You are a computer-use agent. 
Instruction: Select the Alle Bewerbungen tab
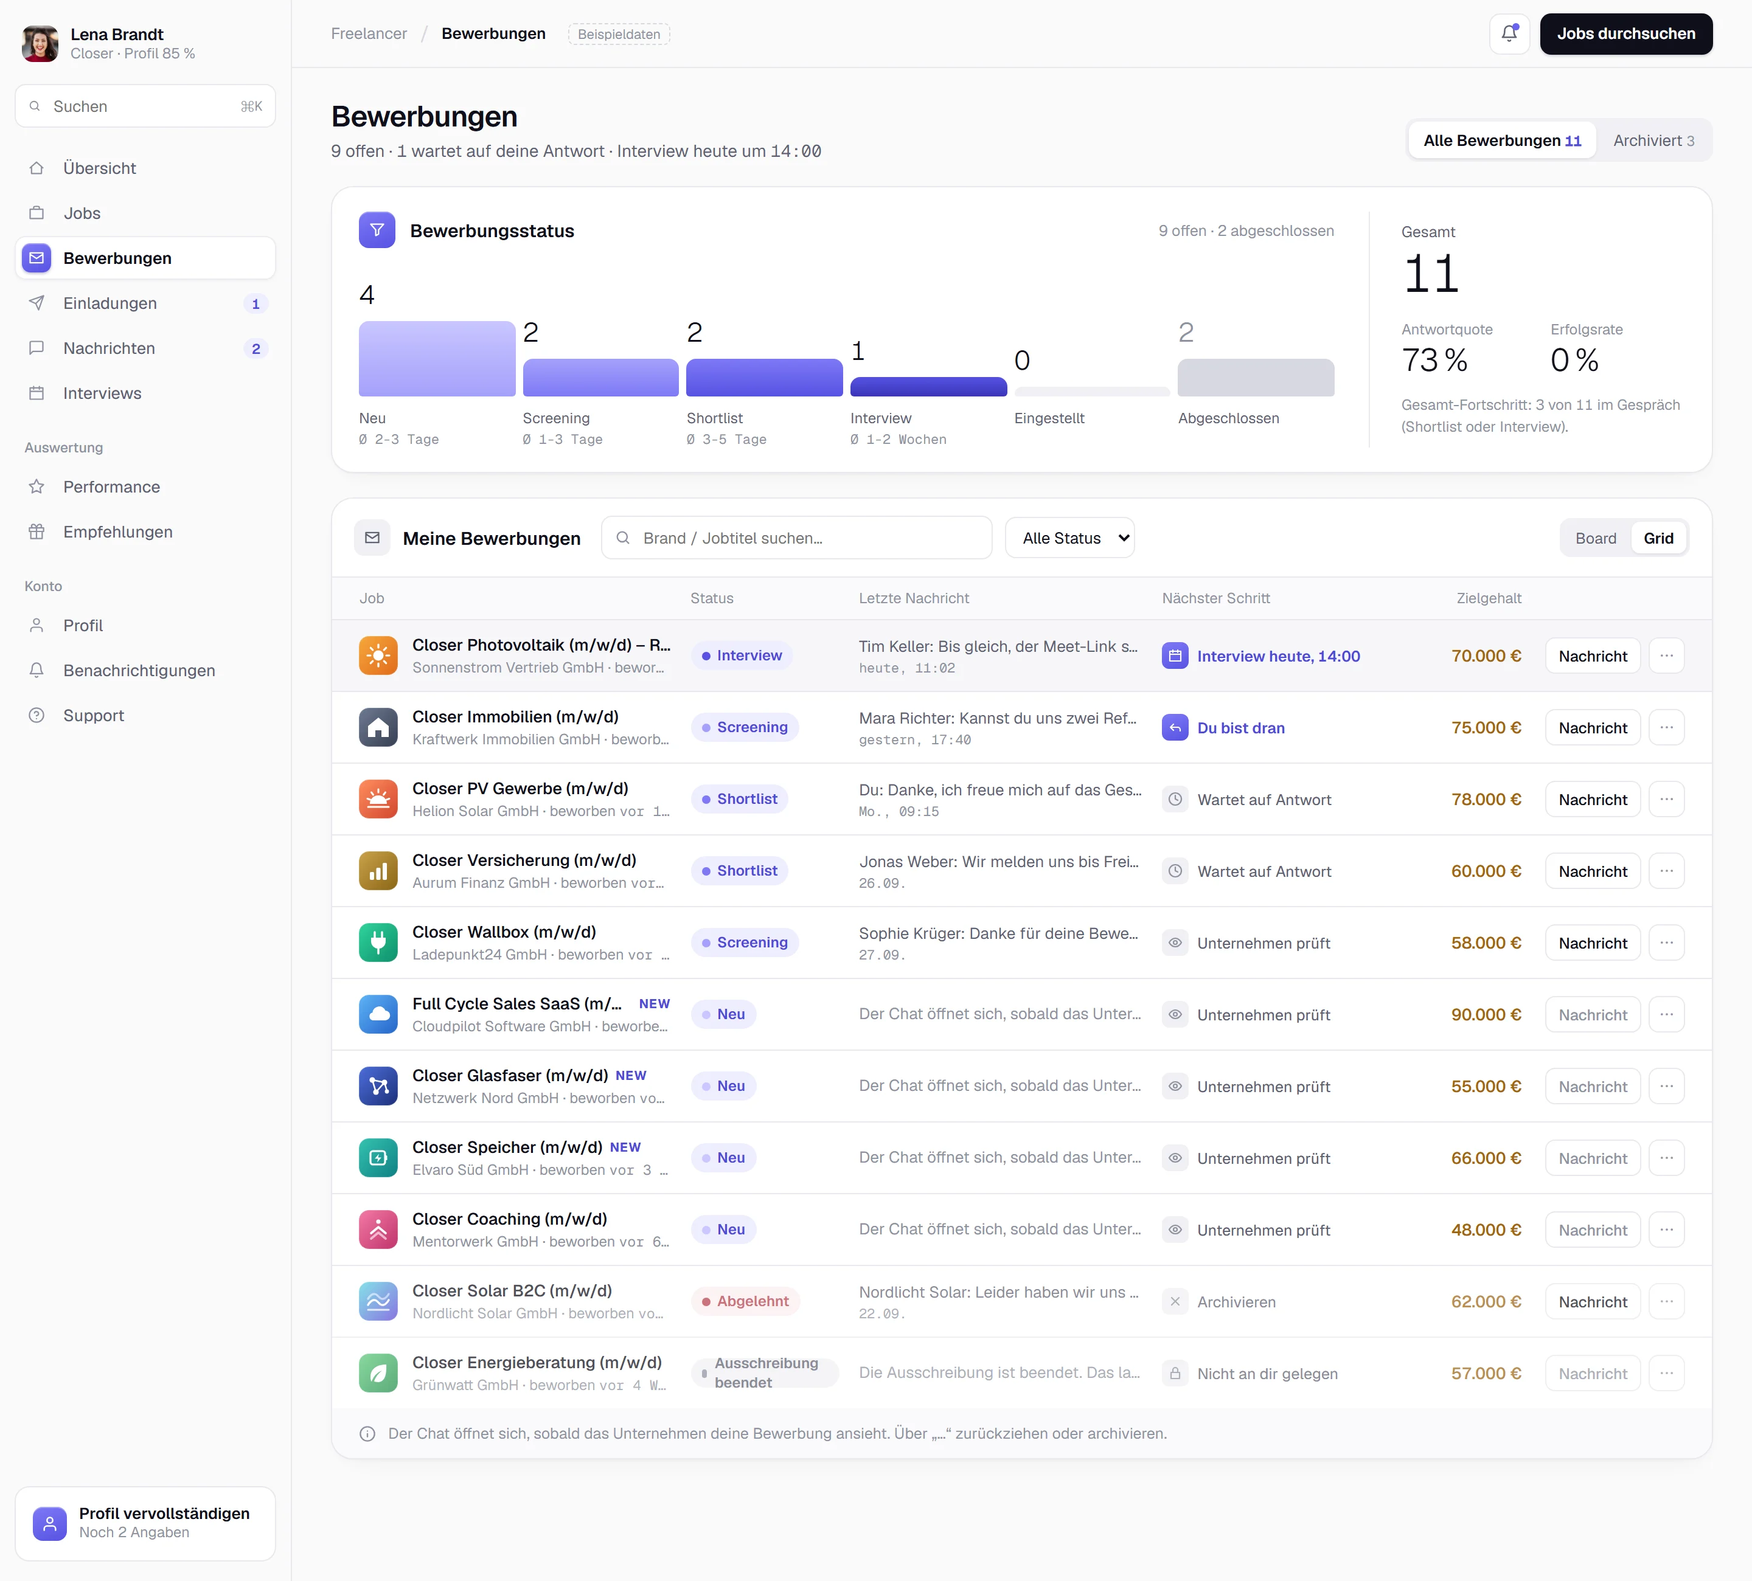(x=1502, y=140)
